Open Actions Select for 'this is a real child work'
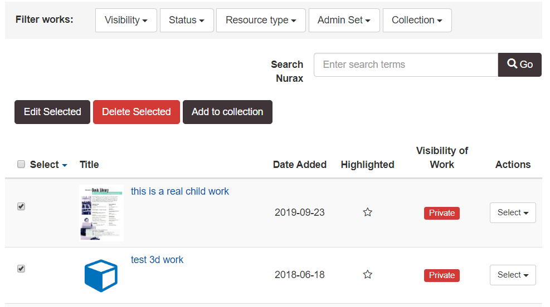 (x=513, y=212)
